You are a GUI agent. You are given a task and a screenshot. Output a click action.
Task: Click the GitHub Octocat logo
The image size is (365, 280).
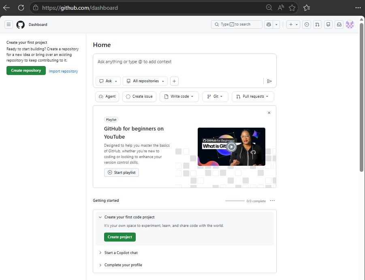[20, 24]
